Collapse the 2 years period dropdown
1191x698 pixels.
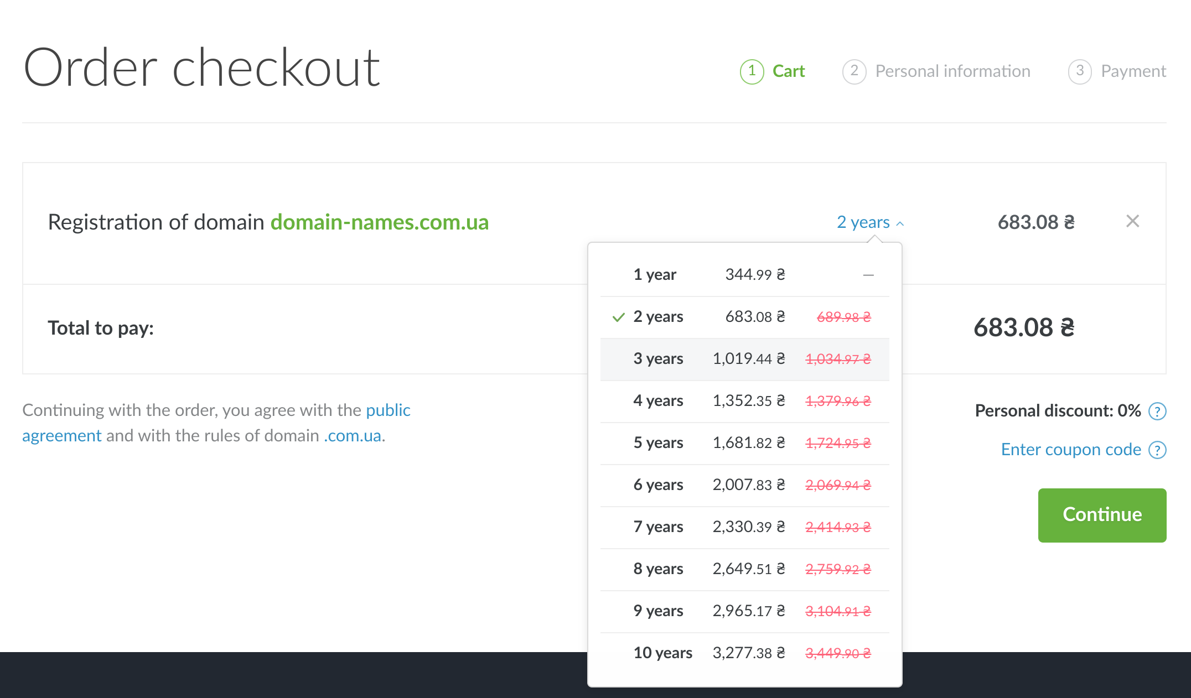point(869,222)
